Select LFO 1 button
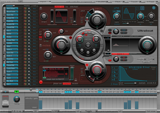Viewport: 160px width, 113px height. click(138, 8)
